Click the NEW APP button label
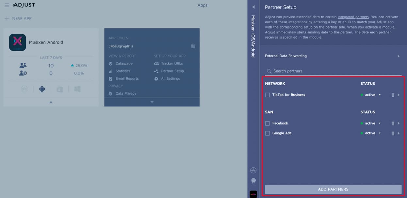 22,19
